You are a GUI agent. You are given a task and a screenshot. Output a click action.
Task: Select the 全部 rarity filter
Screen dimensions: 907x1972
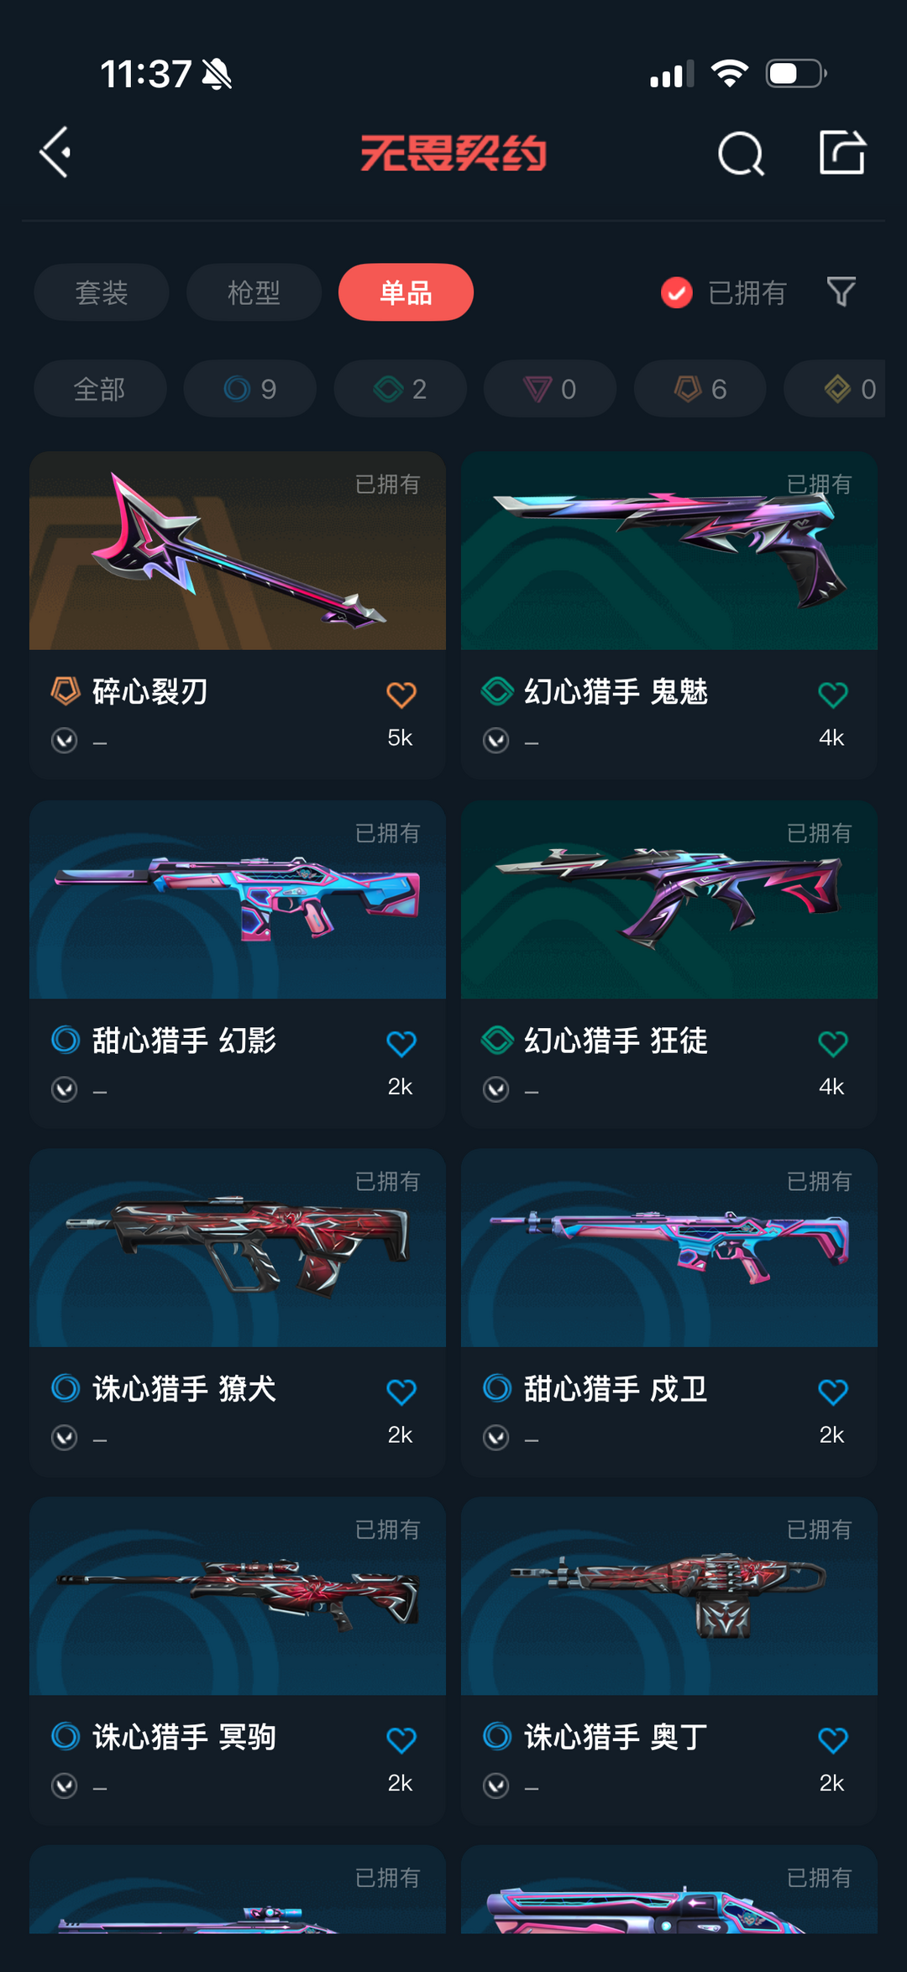pos(100,389)
